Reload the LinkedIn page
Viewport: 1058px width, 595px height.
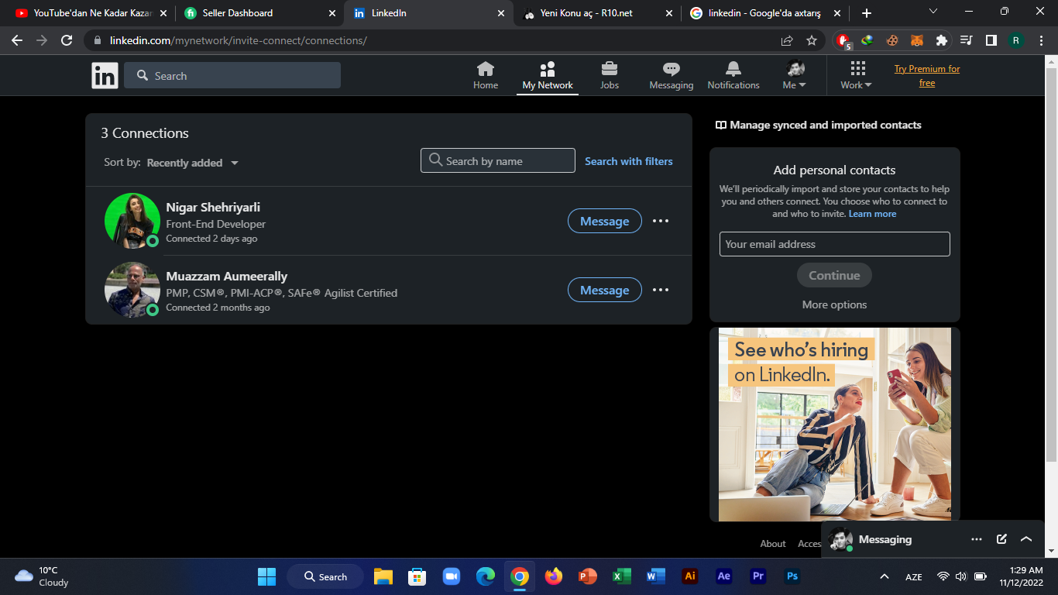[67, 40]
